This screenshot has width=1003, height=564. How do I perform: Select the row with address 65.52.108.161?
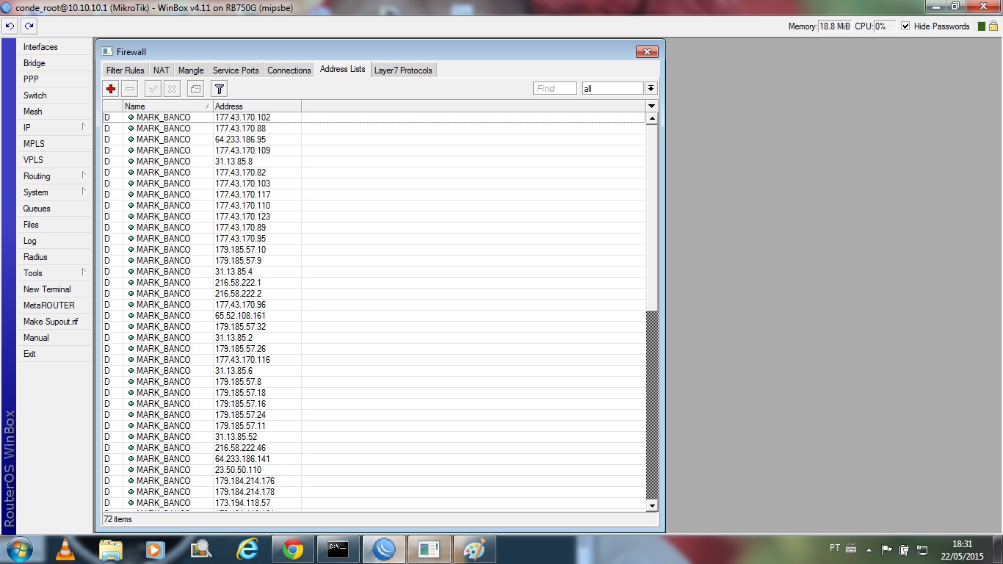(x=374, y=316)
